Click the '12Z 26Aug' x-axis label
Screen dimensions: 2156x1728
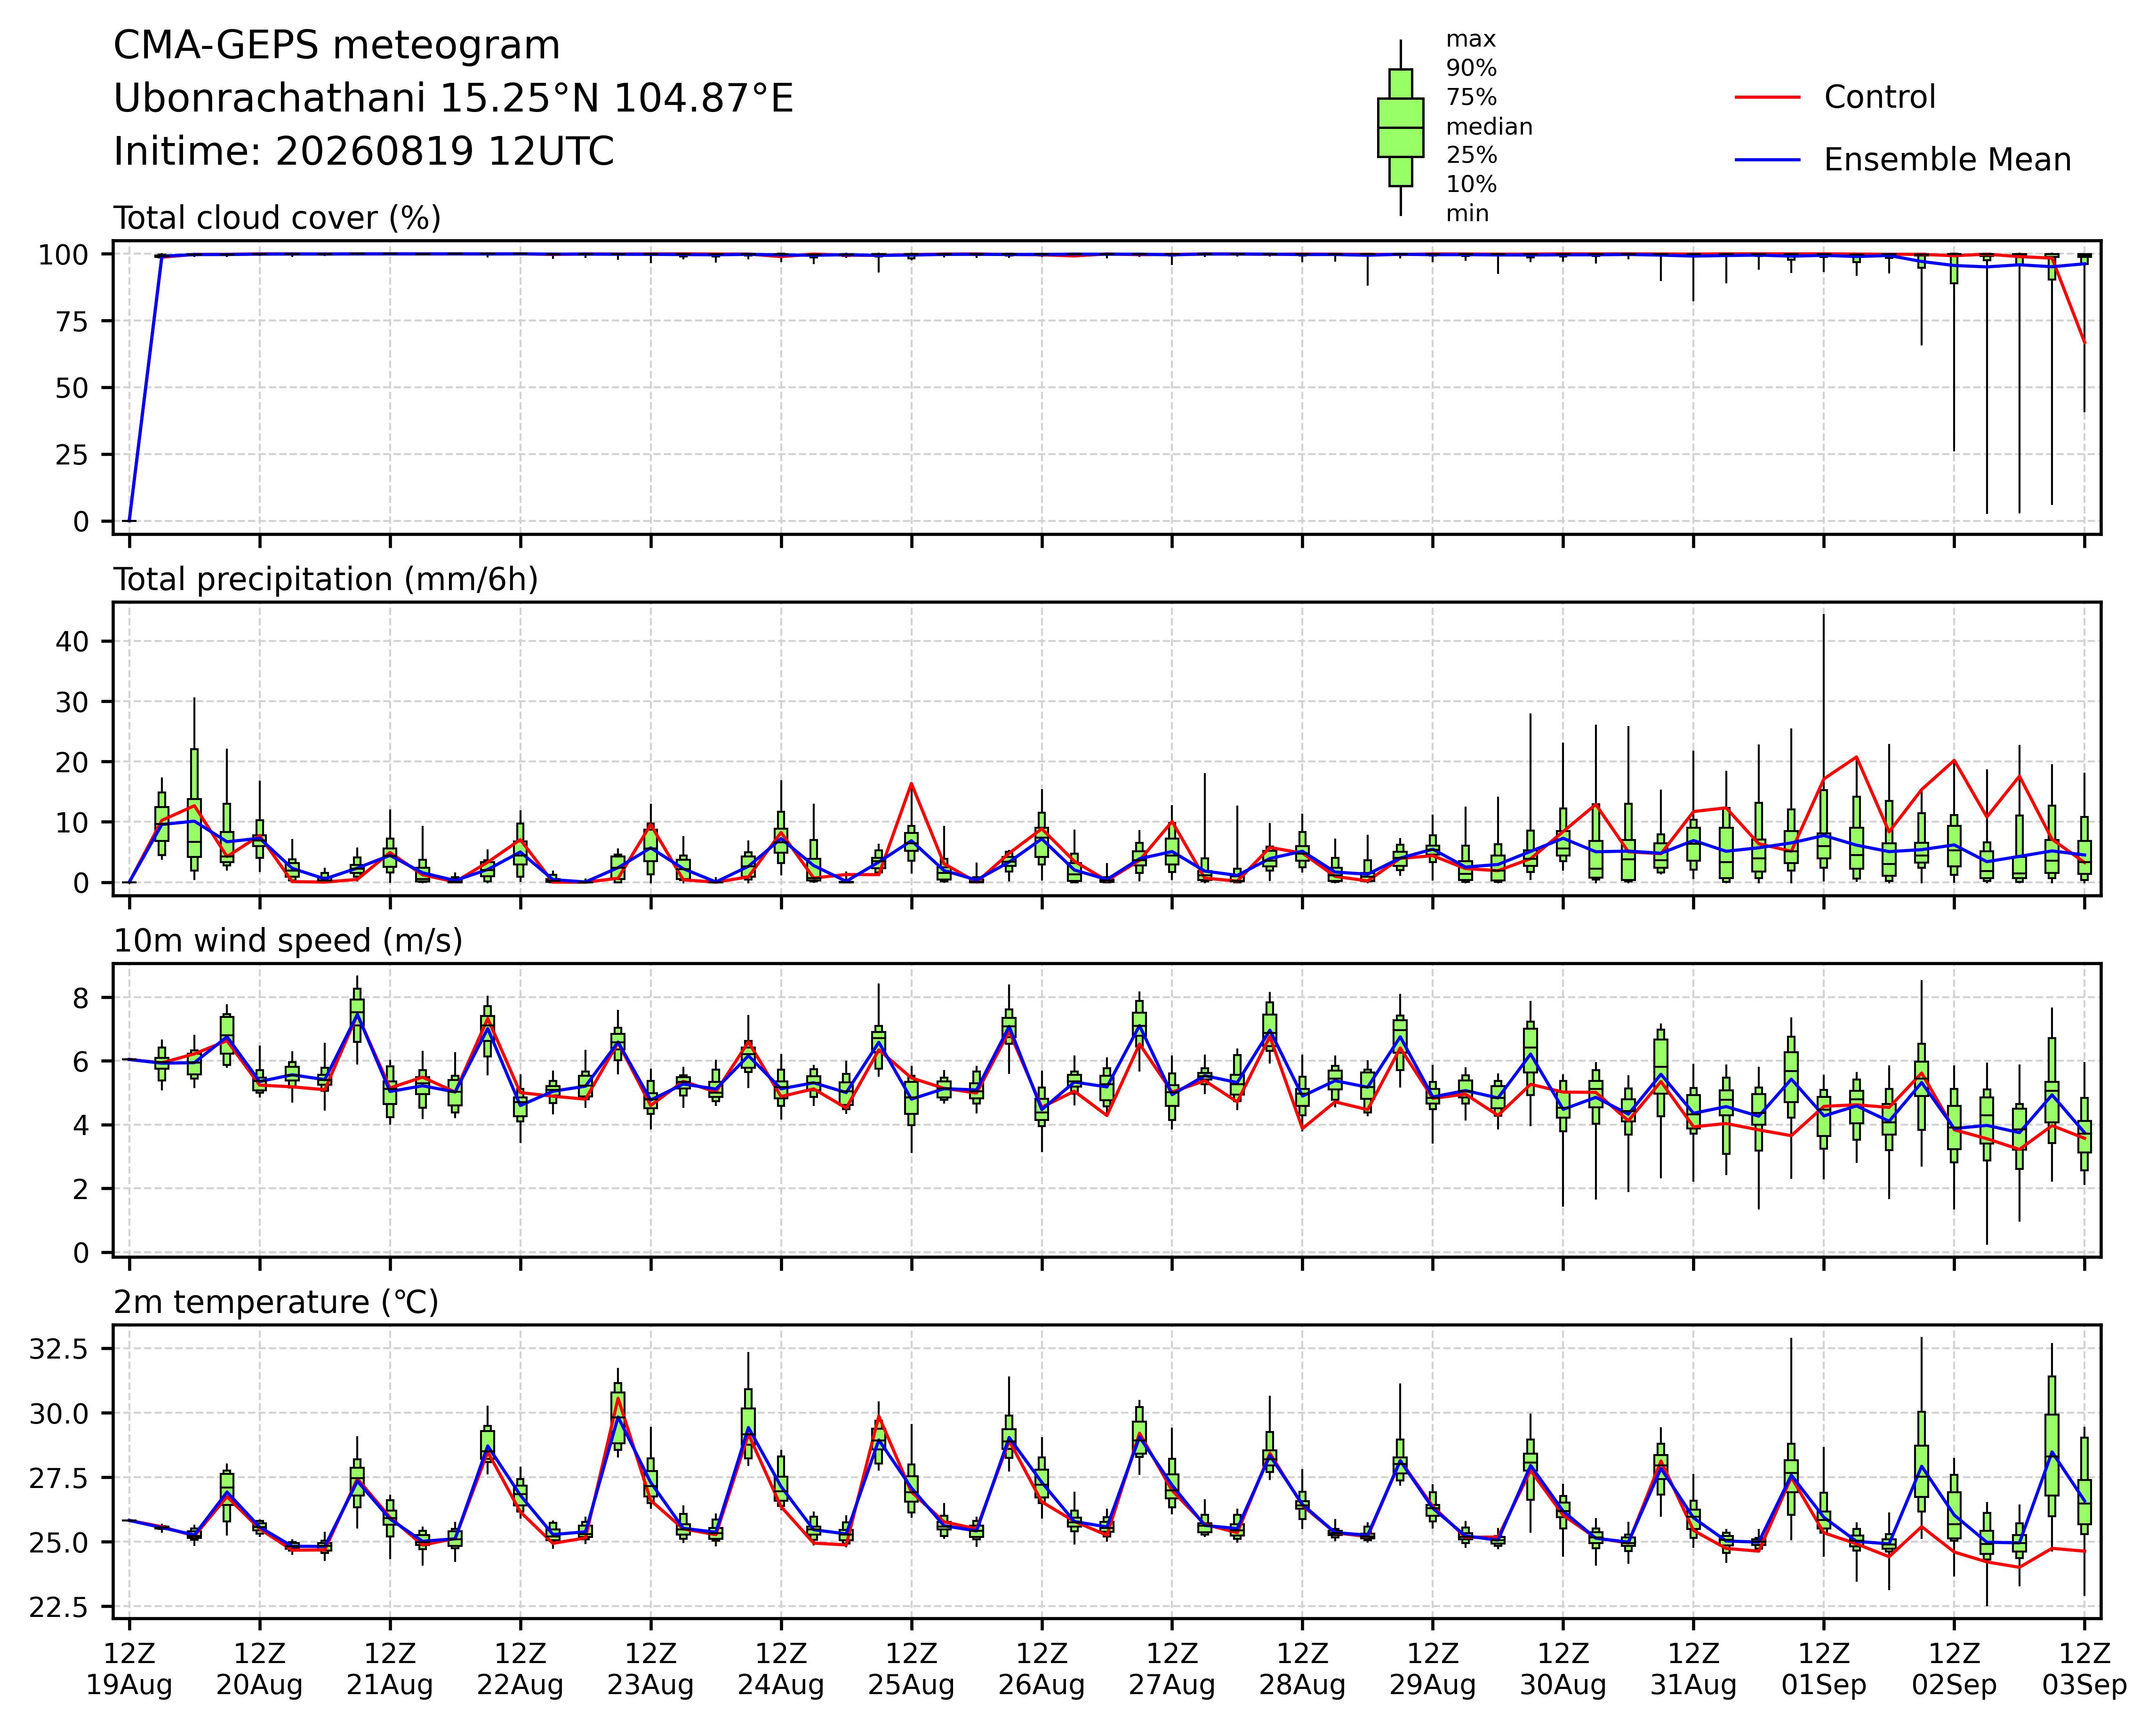[x=1042, y=1669]
